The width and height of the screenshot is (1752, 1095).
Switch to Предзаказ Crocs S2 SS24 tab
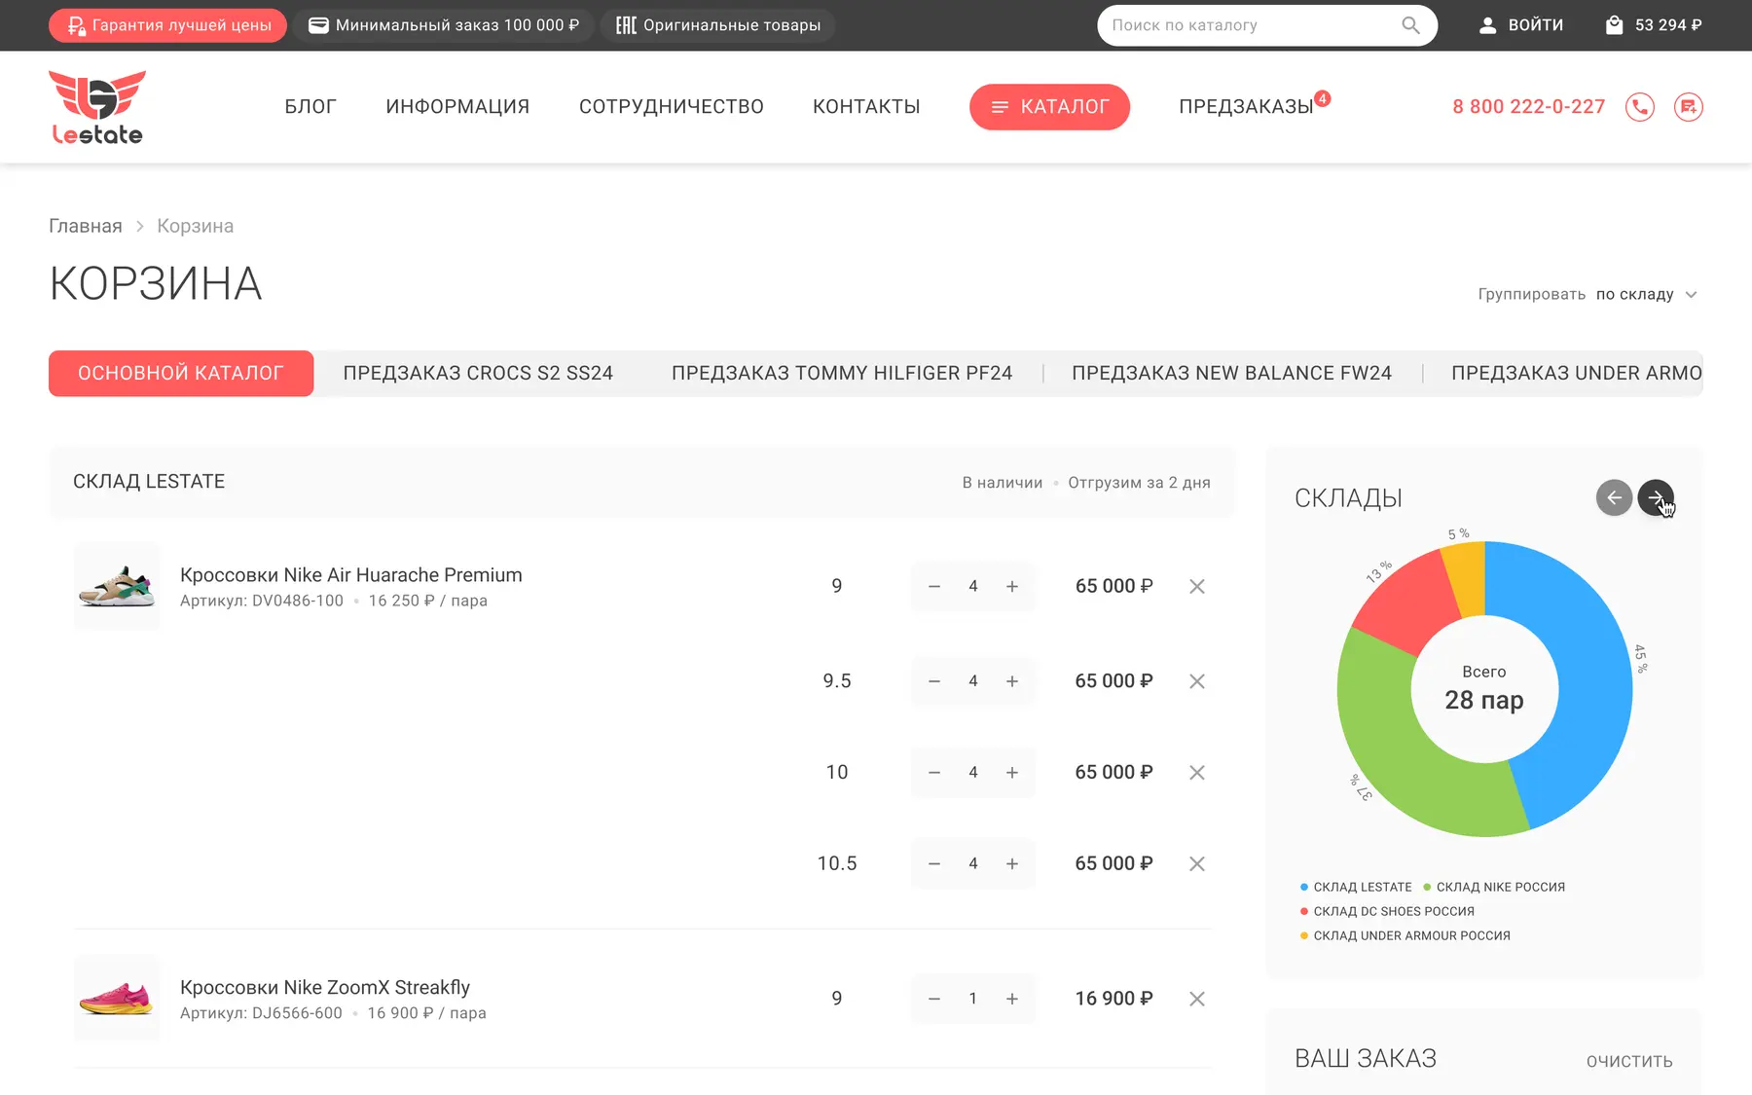pyautogui.click(x=478, y=373)
